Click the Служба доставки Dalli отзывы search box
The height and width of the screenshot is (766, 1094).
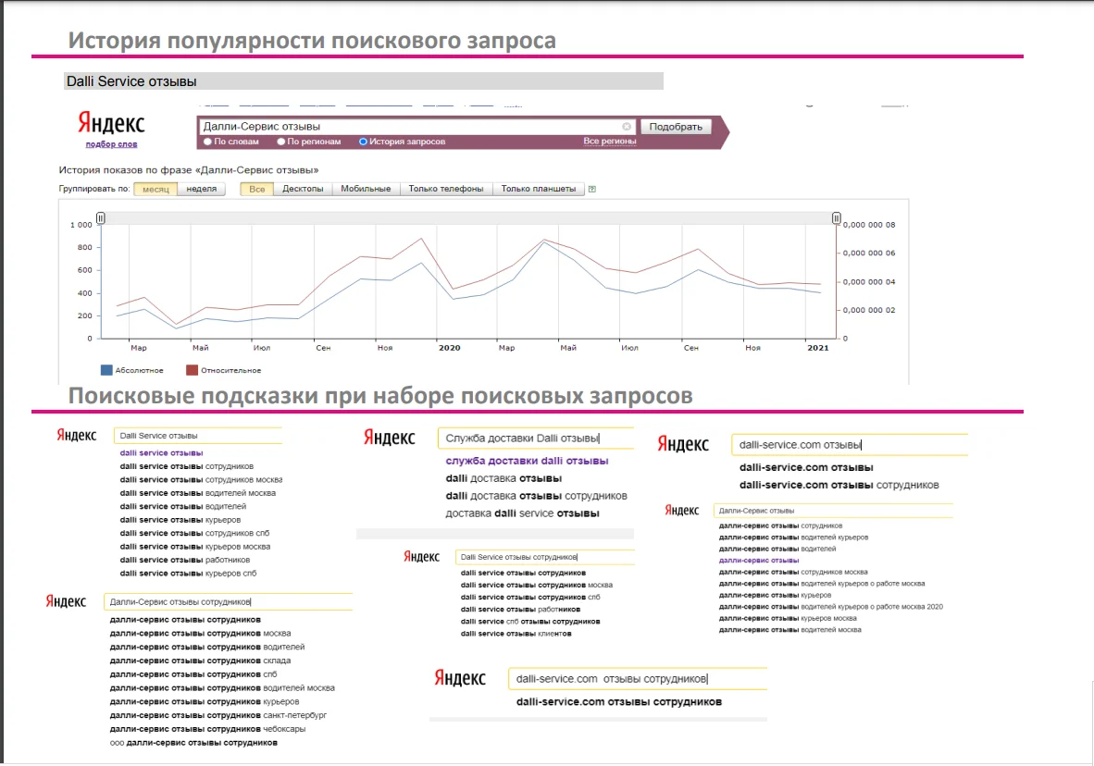point(536,439)
